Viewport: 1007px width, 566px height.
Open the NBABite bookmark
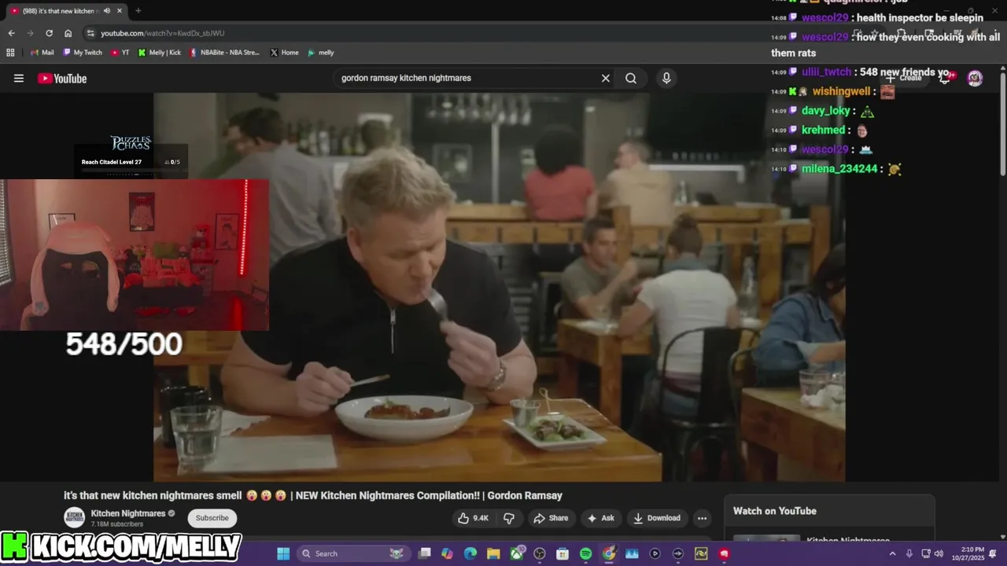[x=225, y=53]
